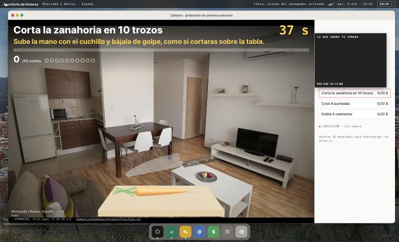
Task: Open the green dollar earnings dock icon
Action: 213,232
